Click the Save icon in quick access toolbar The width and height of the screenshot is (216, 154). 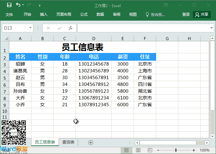click(x=9, y=5)
